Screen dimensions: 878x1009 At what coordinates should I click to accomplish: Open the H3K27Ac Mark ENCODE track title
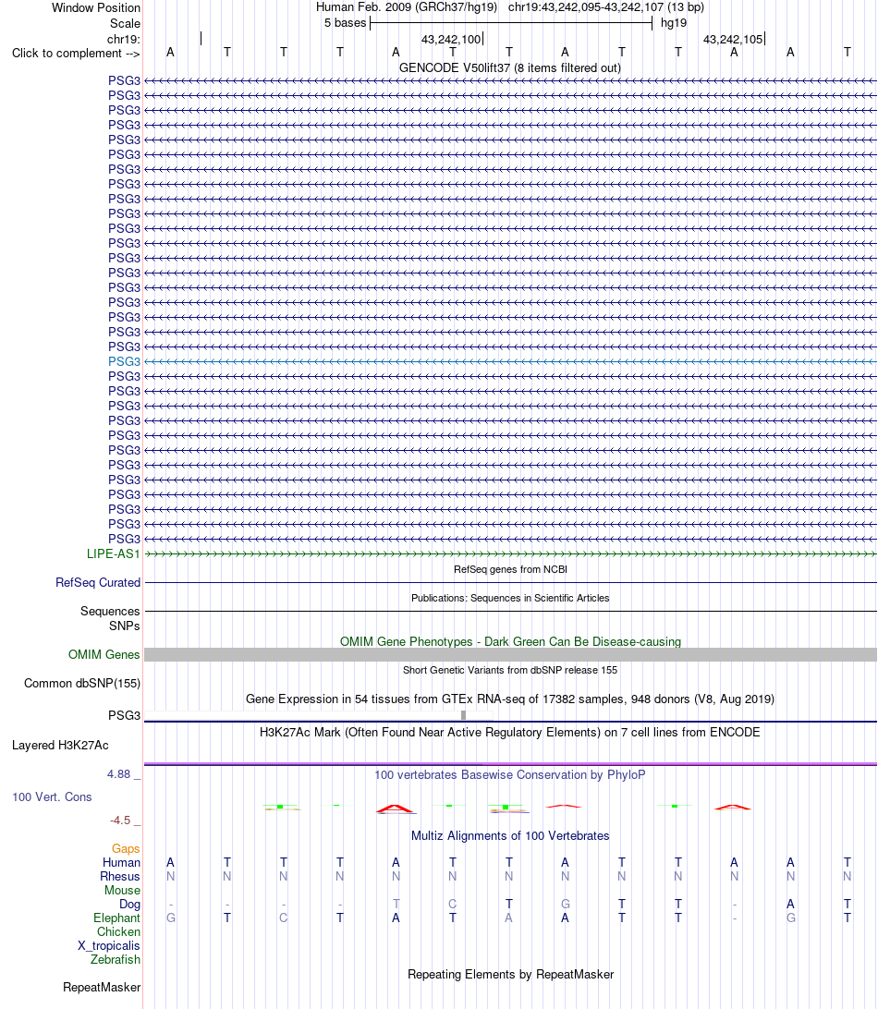click(510, 733)
